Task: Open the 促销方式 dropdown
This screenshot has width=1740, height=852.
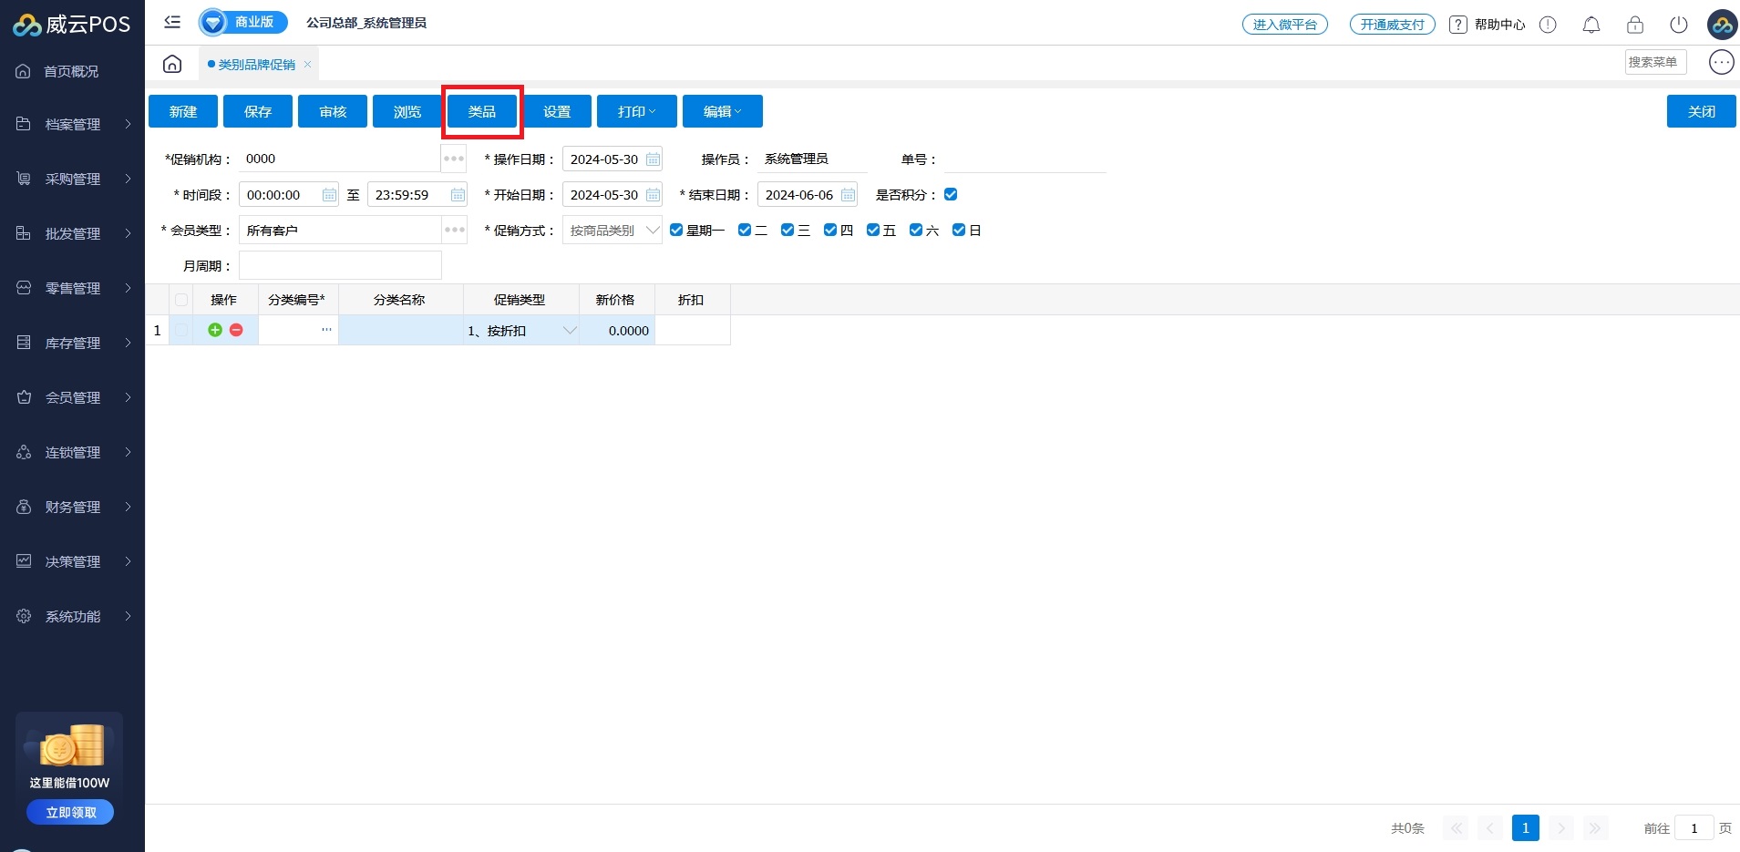Action: (x=613, y=231)
